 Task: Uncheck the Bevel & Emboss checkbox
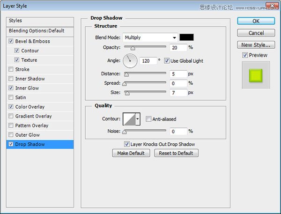[11, 41]
